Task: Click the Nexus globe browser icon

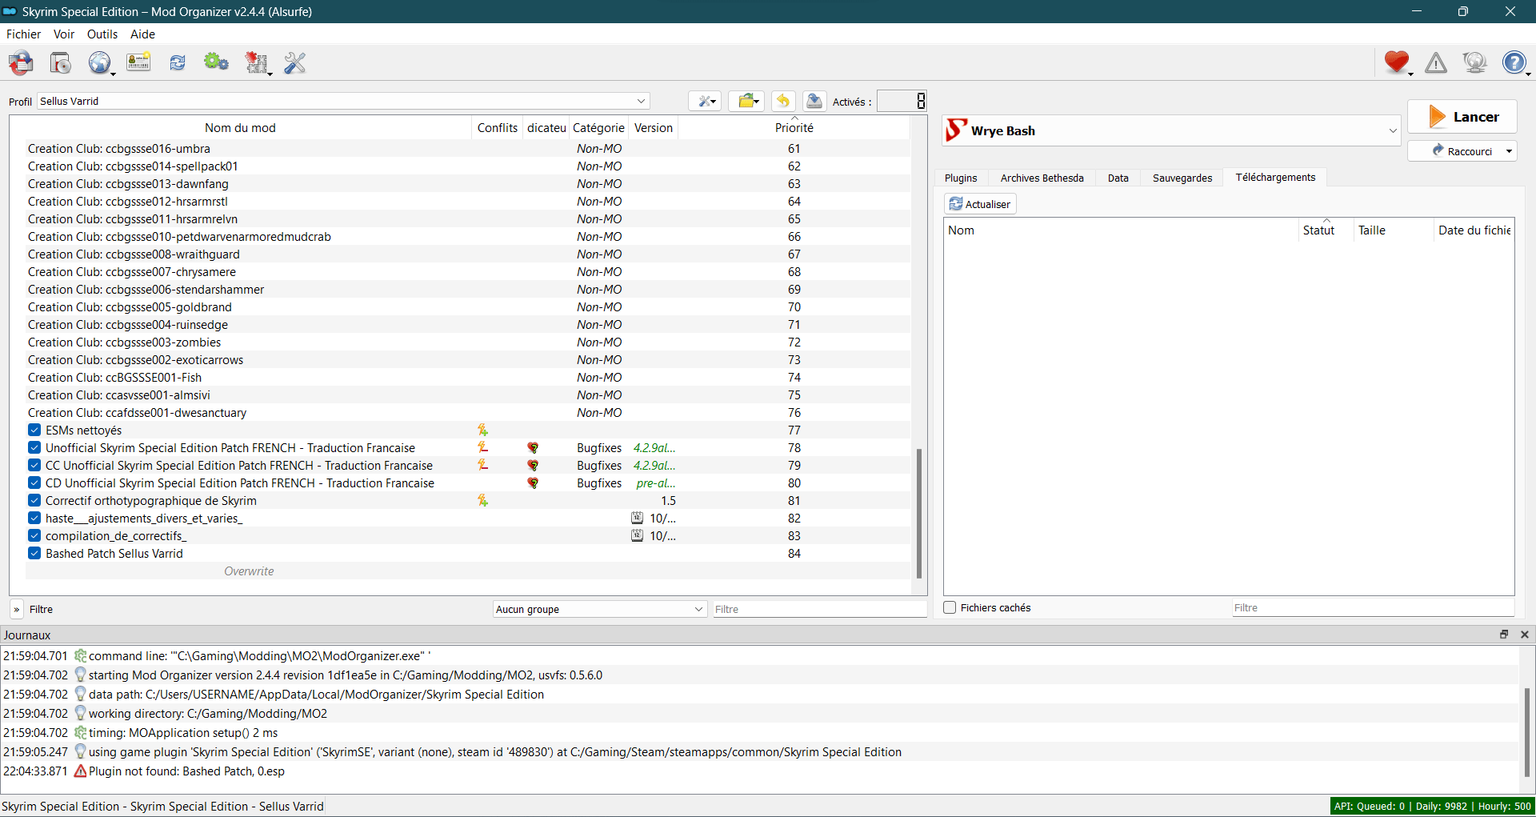Action: (100, 62)
